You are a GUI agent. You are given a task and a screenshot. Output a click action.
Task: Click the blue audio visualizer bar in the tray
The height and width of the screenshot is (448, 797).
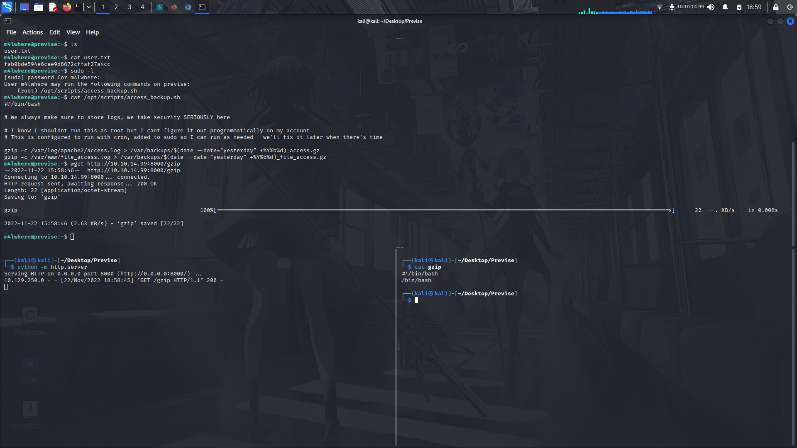pyautogui.click(x=625, y=11)
